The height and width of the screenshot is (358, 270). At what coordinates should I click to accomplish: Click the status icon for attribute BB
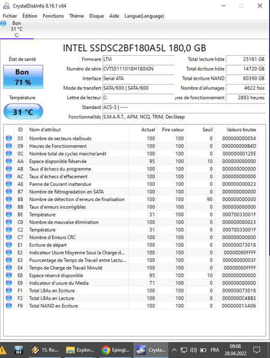[x=9, y=207]
